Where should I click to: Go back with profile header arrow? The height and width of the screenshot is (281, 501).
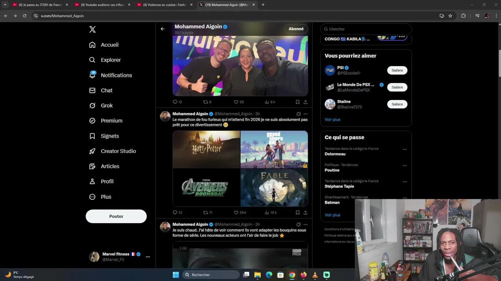click(x=162, y=29)
